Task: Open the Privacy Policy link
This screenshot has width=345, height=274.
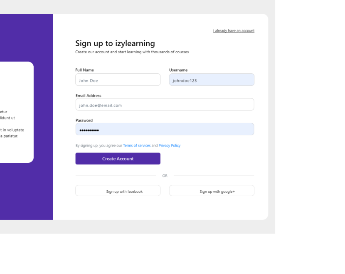Action: [170, 145]
